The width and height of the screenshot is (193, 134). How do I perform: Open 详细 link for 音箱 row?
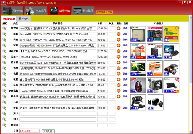(125, 108)
